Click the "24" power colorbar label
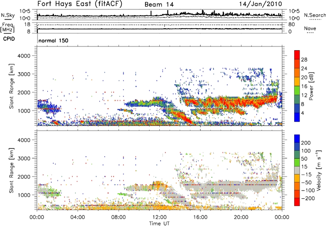This screenshot has width=326, height=226. click(x=304, y=69)
